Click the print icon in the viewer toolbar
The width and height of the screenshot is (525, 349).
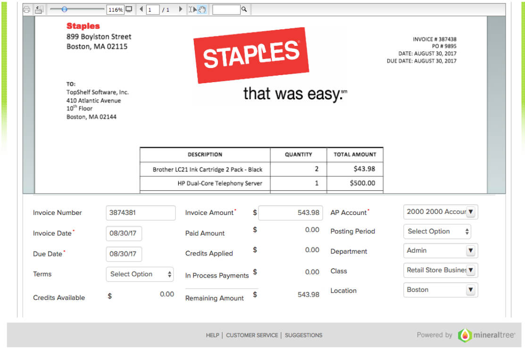tap(26, 9)
